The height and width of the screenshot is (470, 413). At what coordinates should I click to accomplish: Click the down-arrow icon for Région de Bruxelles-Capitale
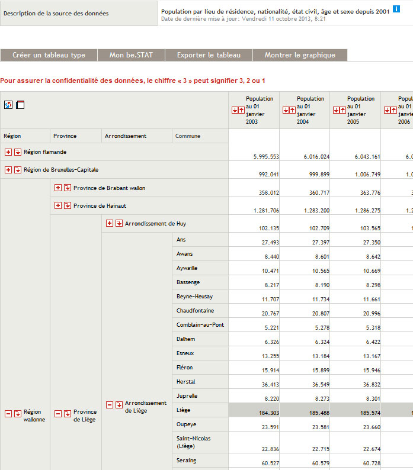[18, 170]
